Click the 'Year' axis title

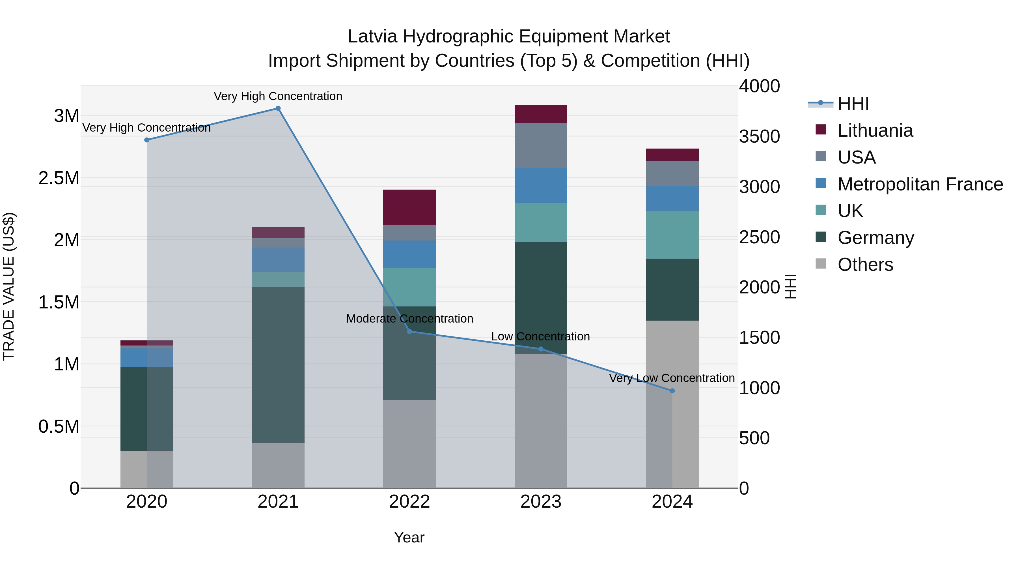click(409, 537)
